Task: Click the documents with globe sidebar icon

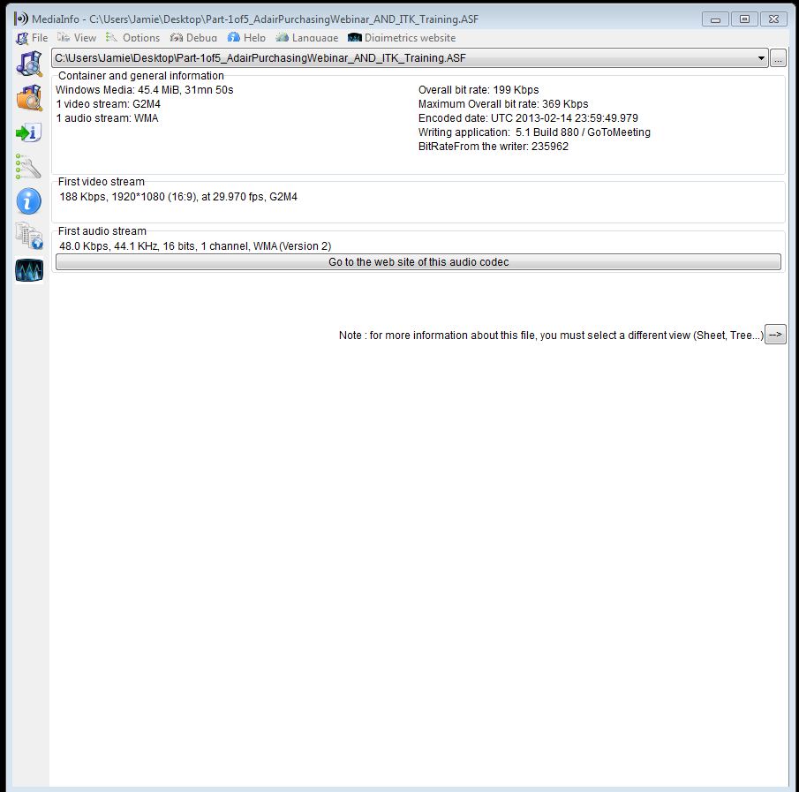Action: pos(29,236)
